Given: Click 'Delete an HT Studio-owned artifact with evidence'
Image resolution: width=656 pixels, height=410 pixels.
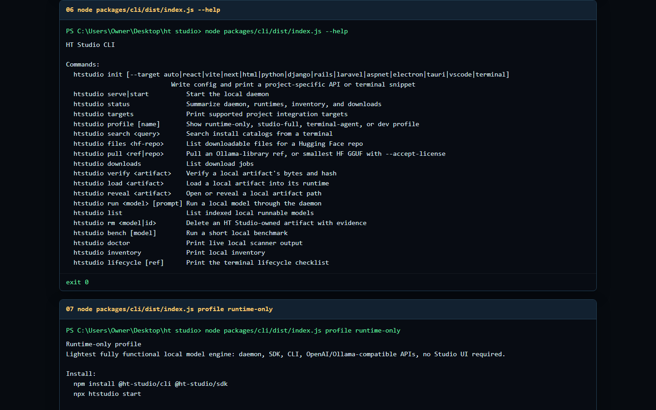Looking at the screenshot, I should 277,223.
